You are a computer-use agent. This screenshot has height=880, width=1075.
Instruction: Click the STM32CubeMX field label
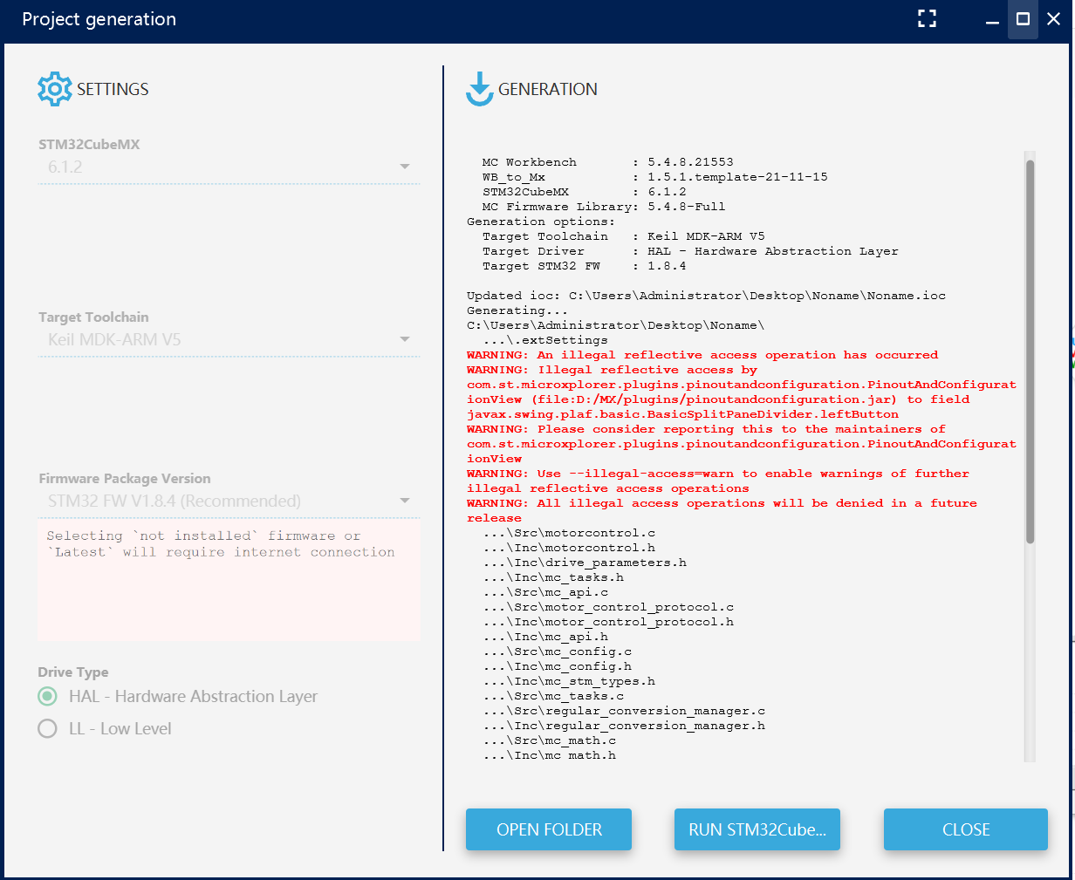tap(89, 145)
